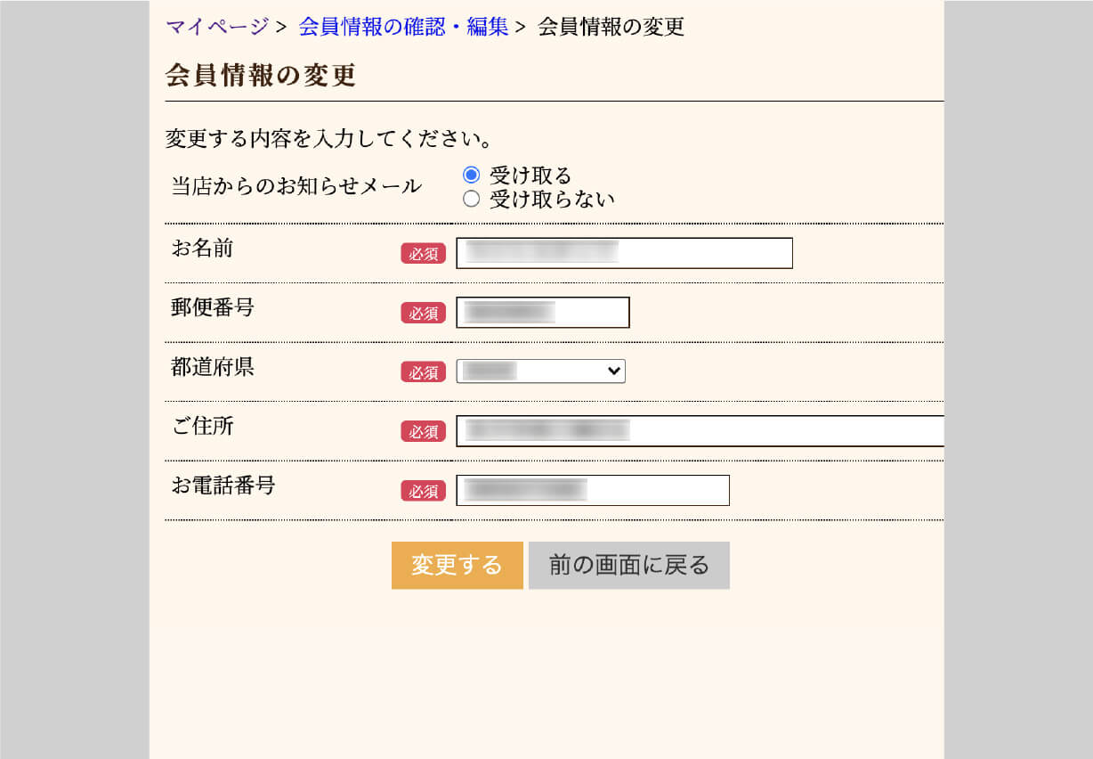This screenshot has height=759, width=1093.
Task: Click the 必須 badge beside ご住所
Action: (x=423, y=431)
